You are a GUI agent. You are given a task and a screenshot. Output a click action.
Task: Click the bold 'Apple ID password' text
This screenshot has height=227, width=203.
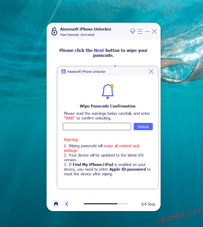tap(128, 169)
